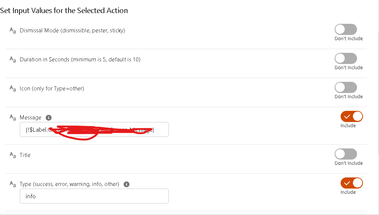The width and height of the screenshot is (379, 215).
Task: Click the Aa icon next to Title
Action: (x=13, y=155)
